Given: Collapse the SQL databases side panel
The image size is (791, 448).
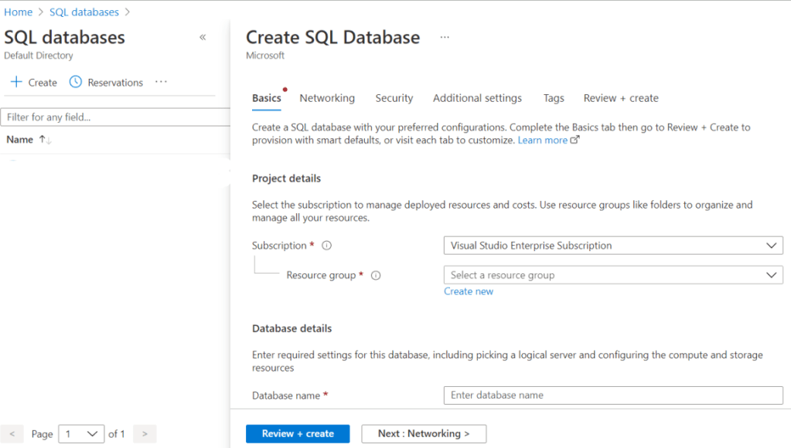Looking at the screenshot, I should pyautogui.click(x=203, y=37).
